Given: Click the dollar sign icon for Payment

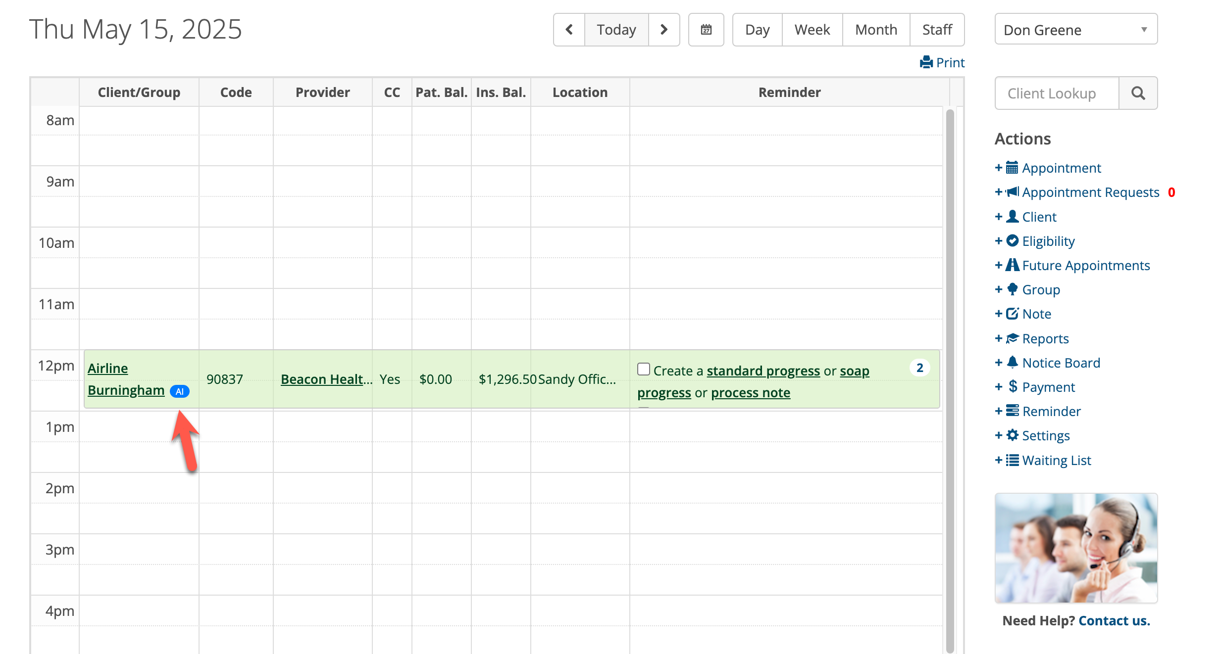Looking at the screenshot, I should [x=1013, y=387].
